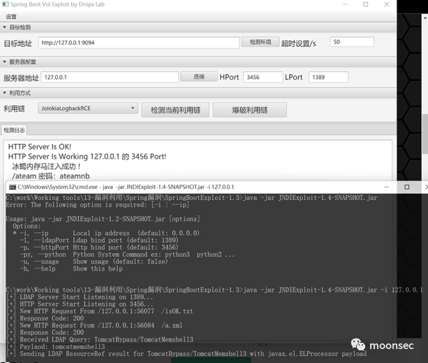The width and height of the screenshot is (428, 363).
Task: Click the 'Spring Boot Vul Exploit by Drops Lab' title
Action: tap(57, 4)
